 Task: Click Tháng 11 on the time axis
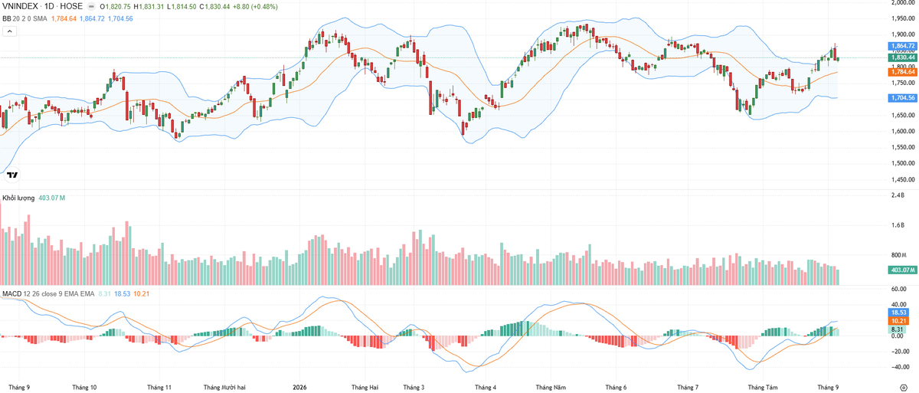159,387
